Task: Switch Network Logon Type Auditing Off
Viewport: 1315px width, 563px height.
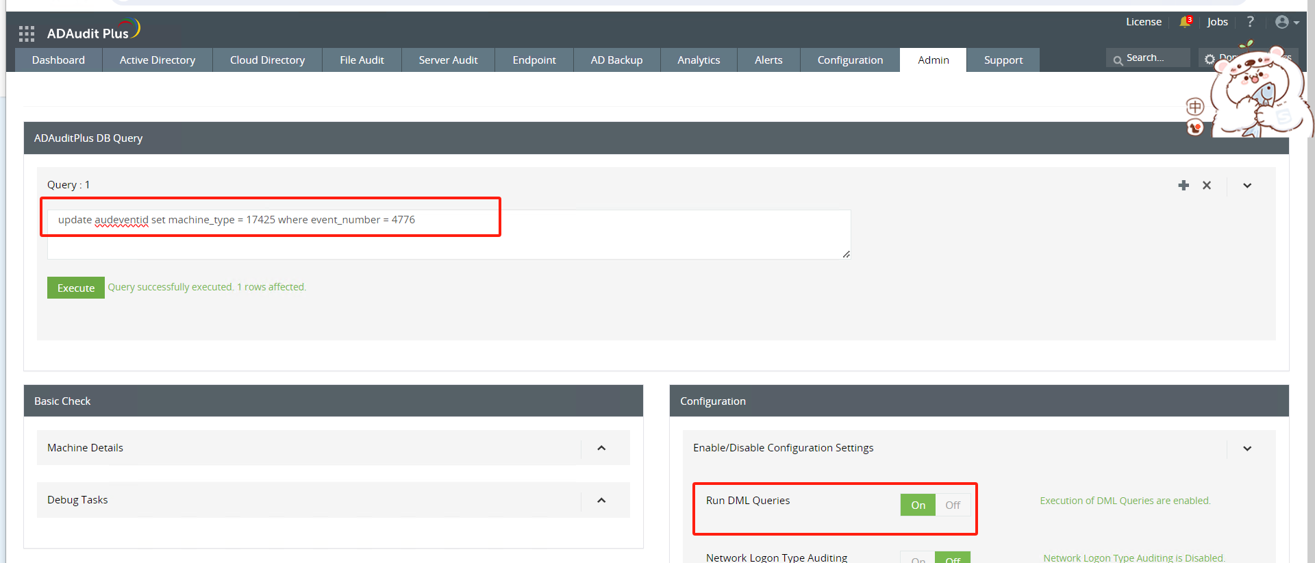Action: tap(953, 558)
